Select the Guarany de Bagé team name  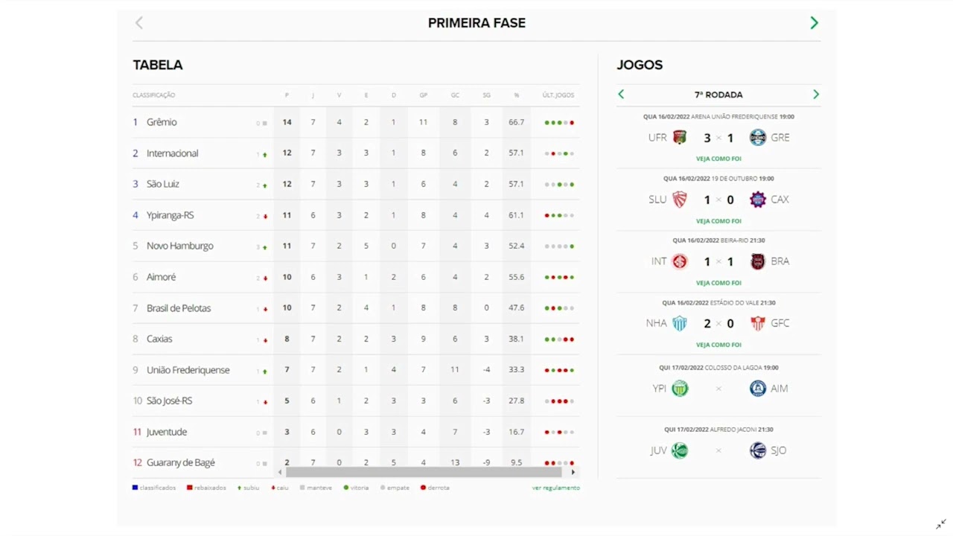tap(181, 462)
